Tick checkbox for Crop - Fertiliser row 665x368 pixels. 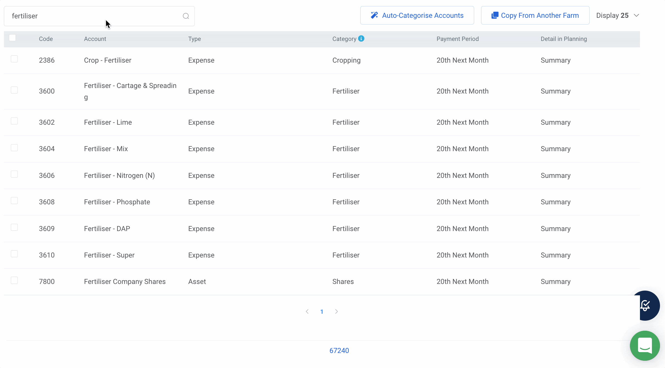(14, 59)
